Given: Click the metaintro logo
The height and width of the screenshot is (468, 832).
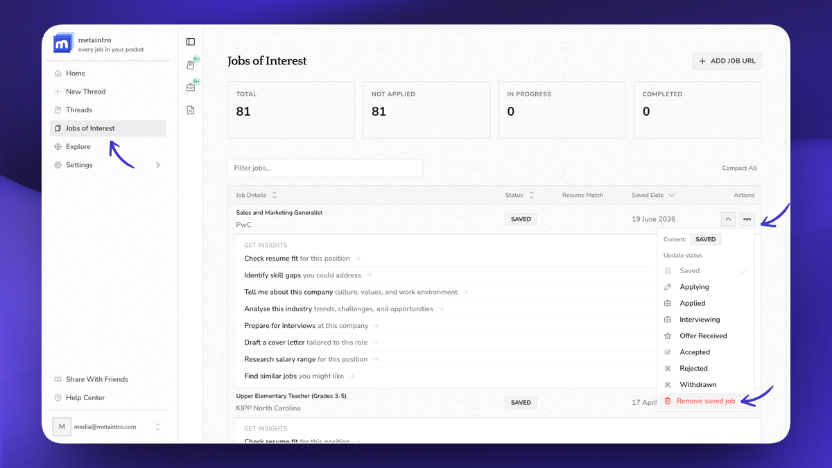Looking at the screenshot, I should [63, 43].
